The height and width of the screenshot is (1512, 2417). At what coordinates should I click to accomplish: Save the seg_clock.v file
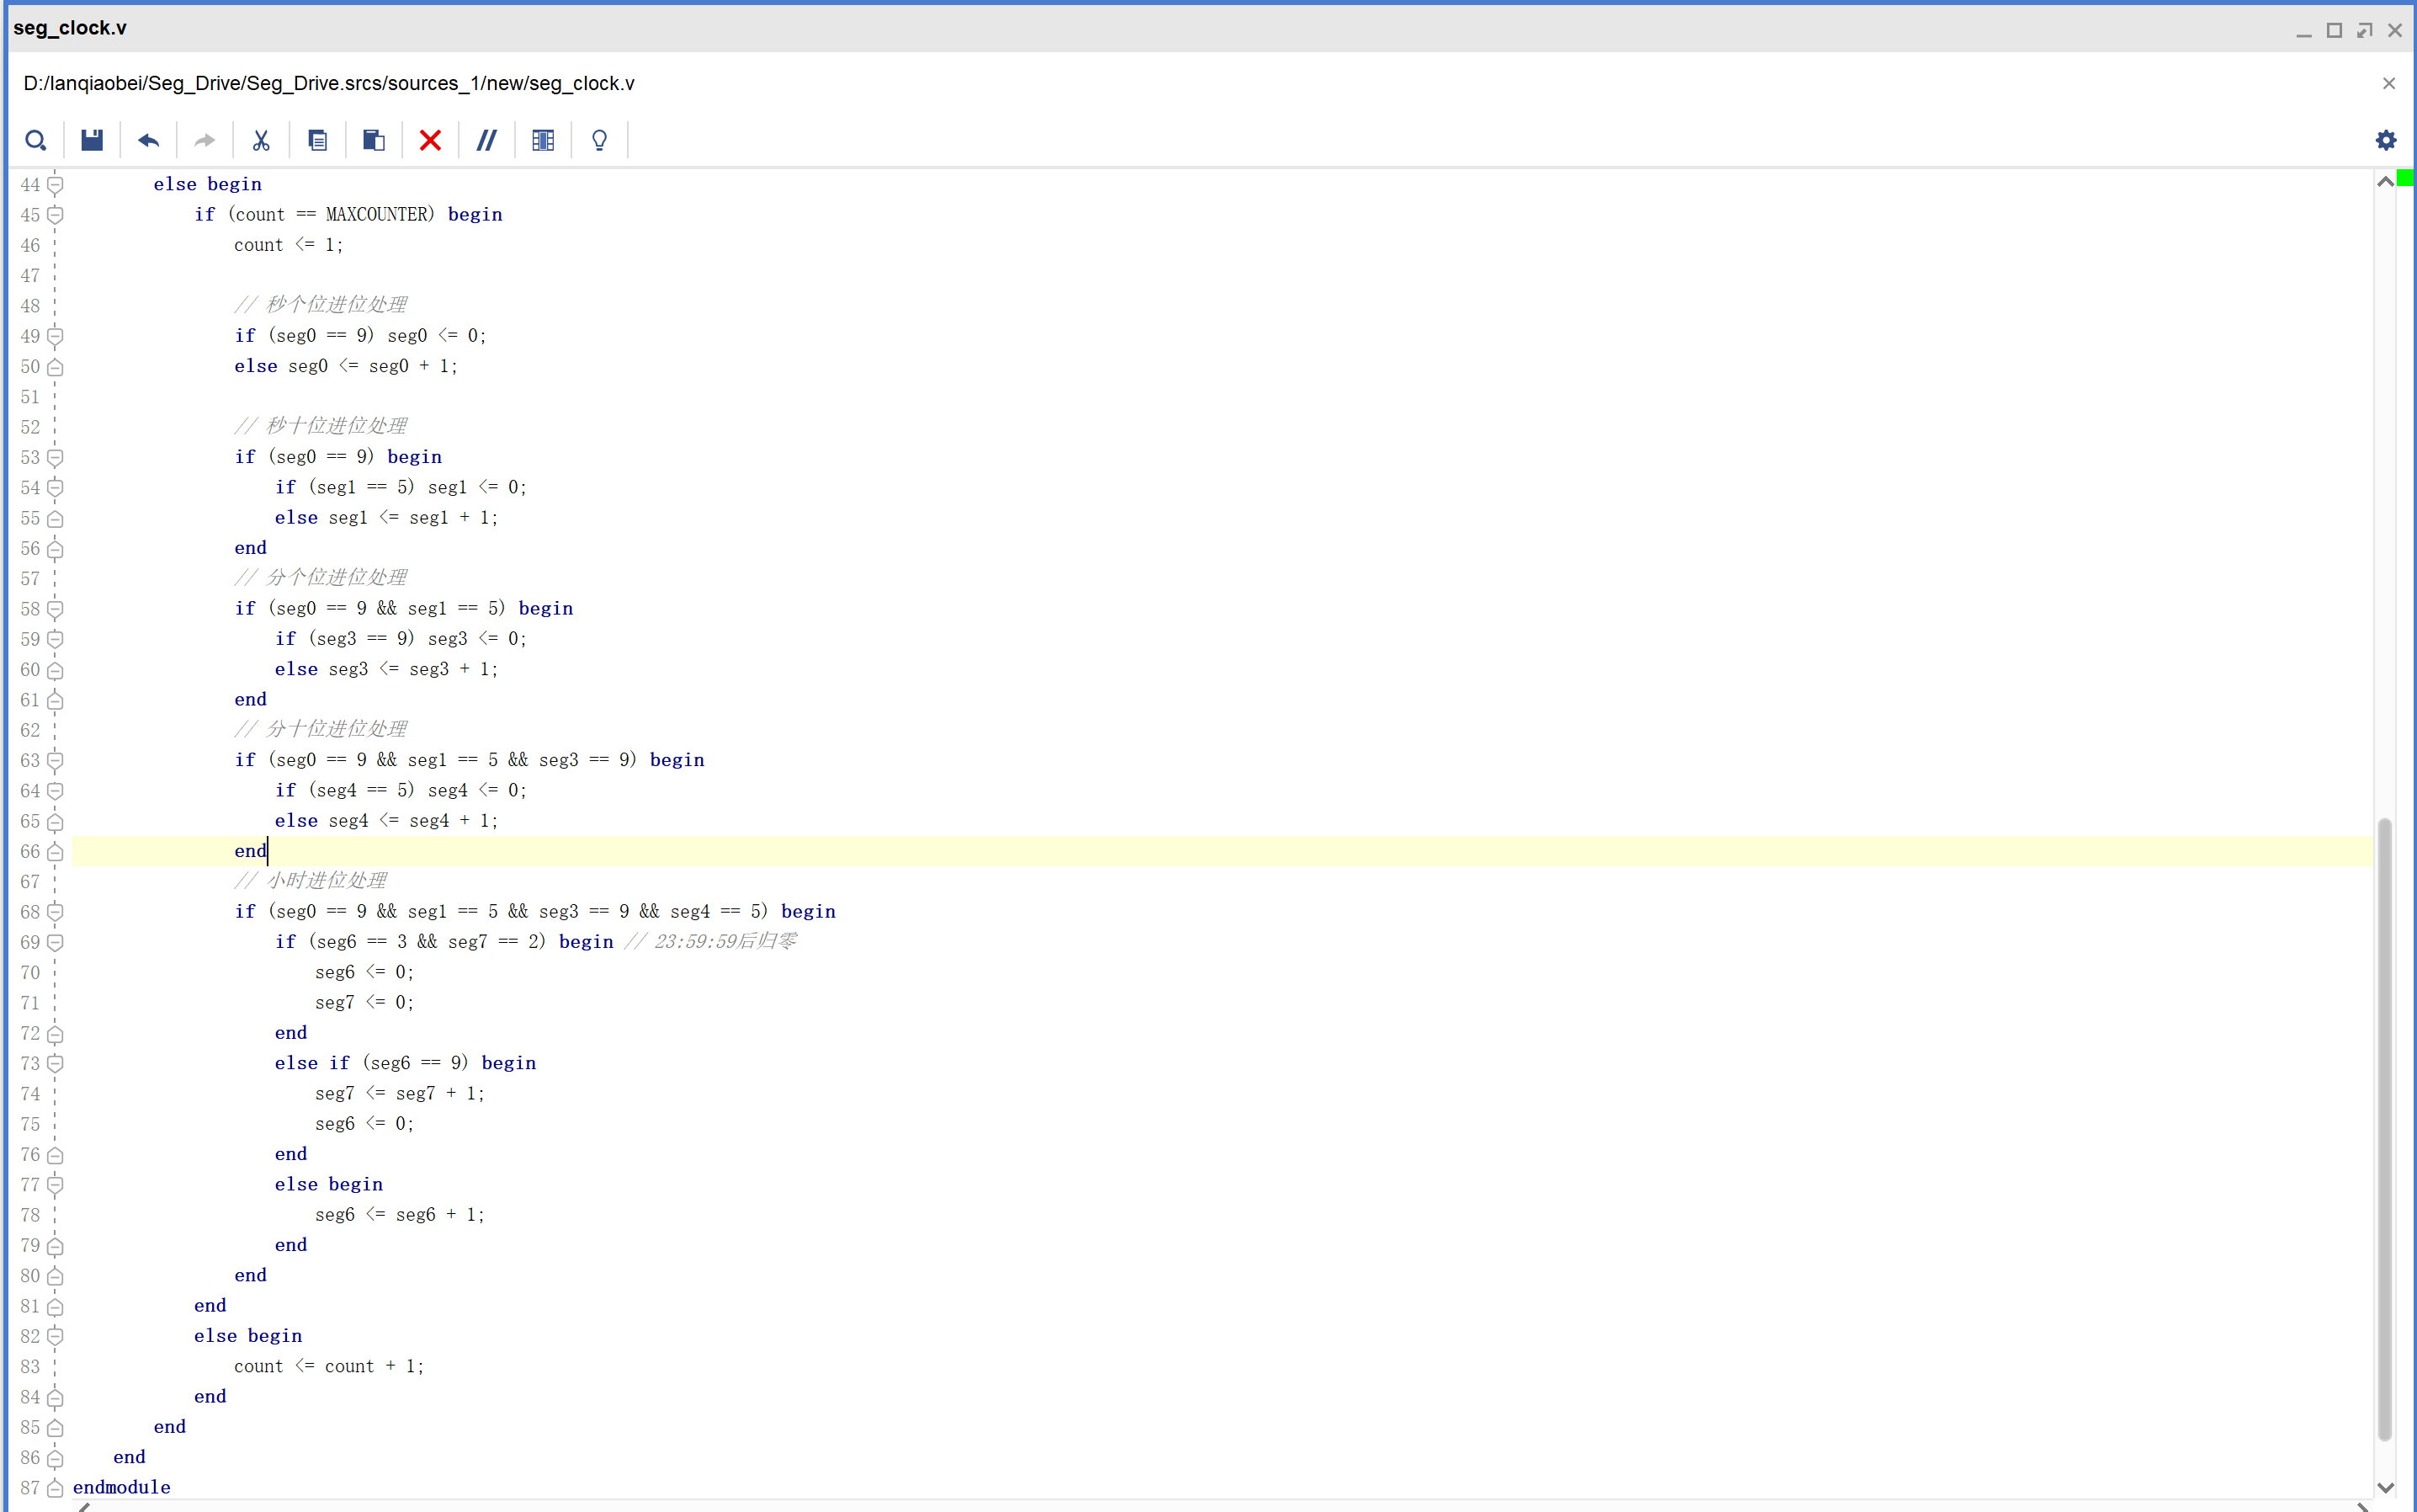tap(91, 140)
